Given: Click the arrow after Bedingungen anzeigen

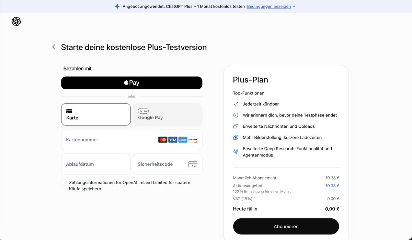Looking at the screenshot, I should point(294,7).
